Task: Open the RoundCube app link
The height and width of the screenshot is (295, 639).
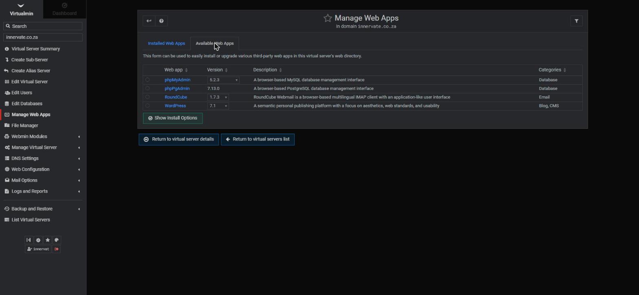Action: click(176, 97)
